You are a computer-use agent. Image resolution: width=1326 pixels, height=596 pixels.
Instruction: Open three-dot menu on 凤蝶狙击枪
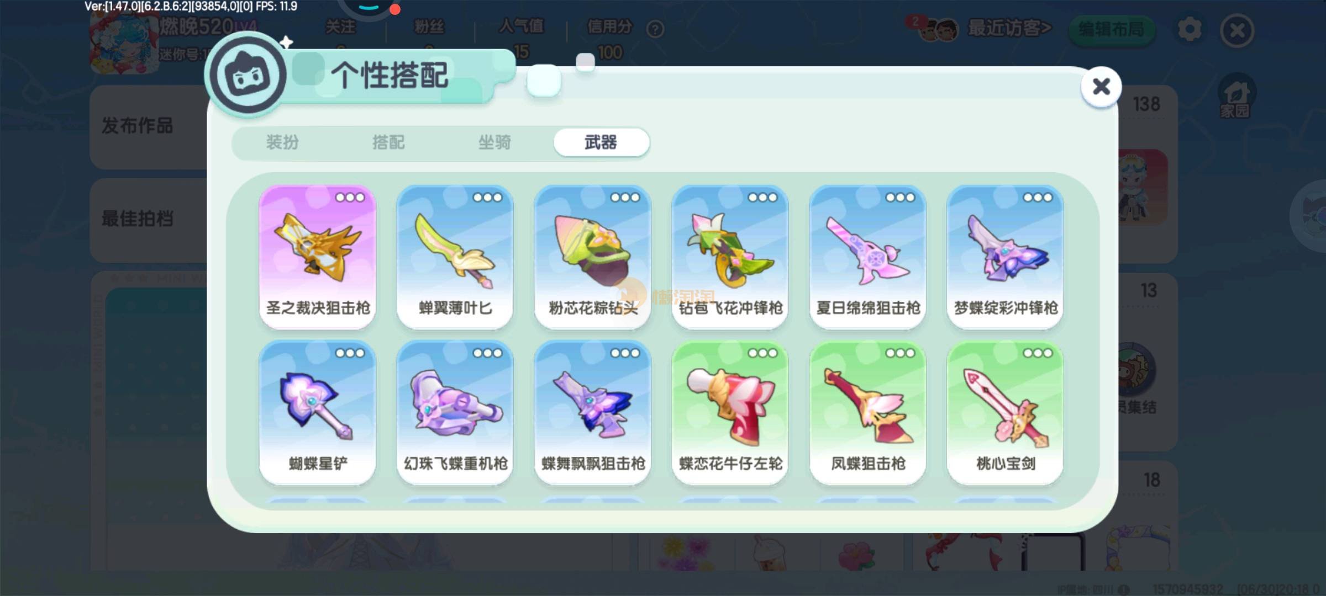[x=899, y=353]
